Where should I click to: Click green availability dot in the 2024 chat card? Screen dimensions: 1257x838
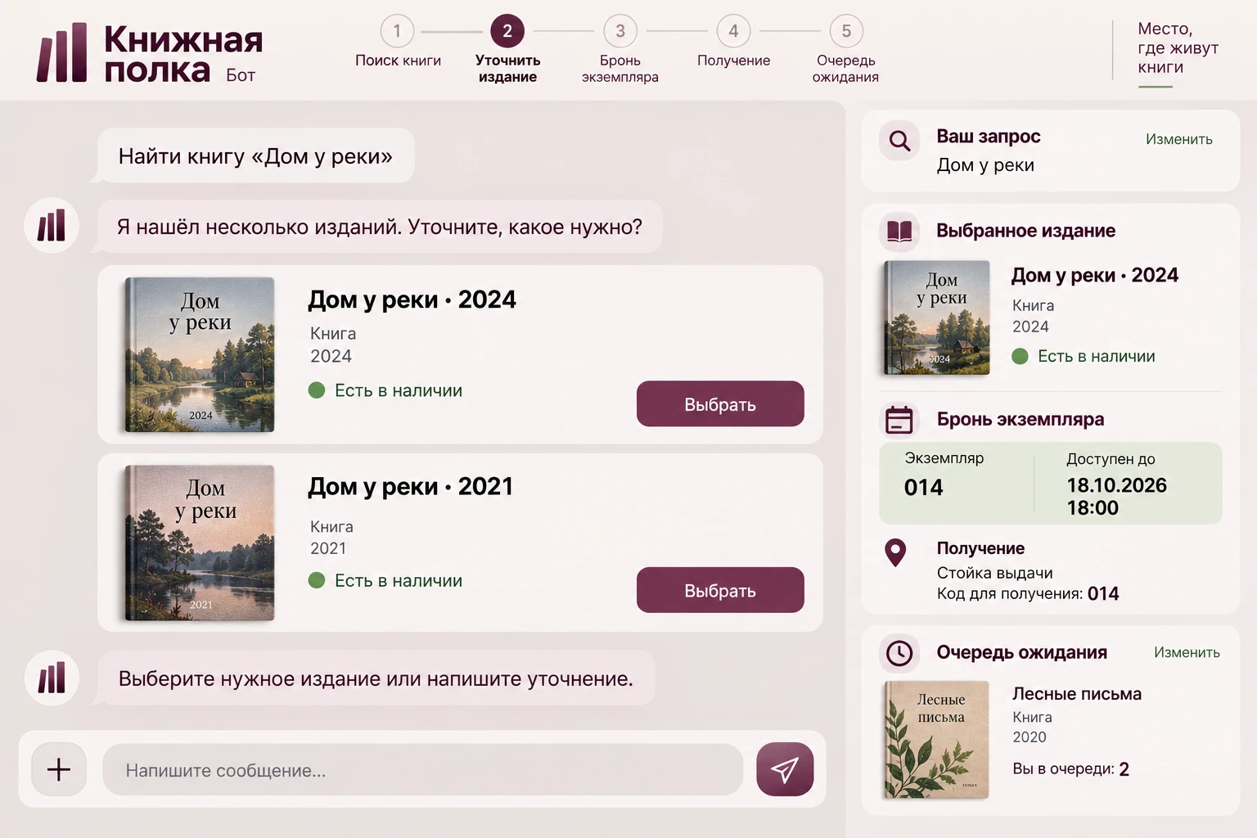point(317,390)
